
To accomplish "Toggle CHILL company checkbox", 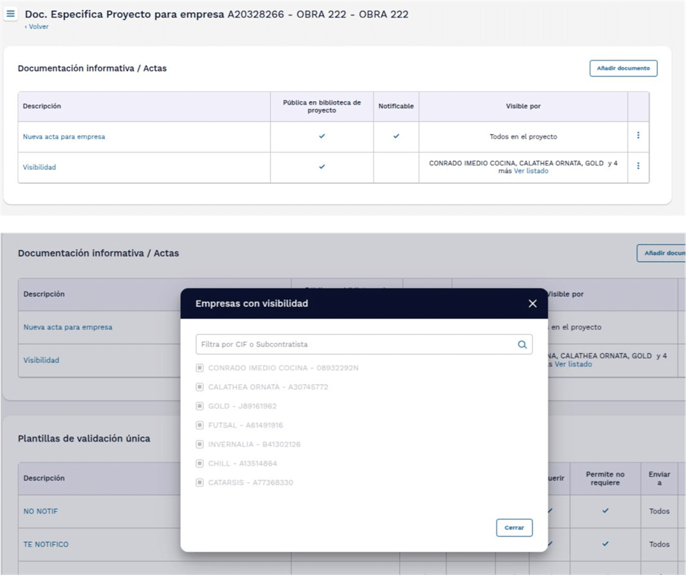I will [200, 463].
